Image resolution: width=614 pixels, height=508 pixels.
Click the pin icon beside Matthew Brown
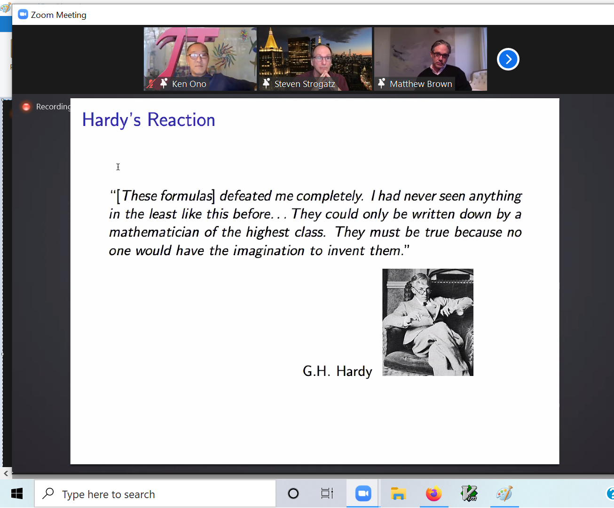382,84
